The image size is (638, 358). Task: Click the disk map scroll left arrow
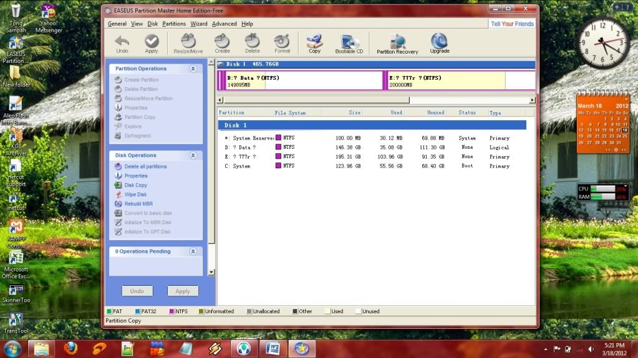(x=220, y=100)
